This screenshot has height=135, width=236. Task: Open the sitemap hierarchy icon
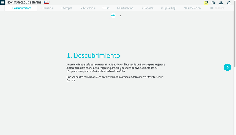tap(221, 3)
